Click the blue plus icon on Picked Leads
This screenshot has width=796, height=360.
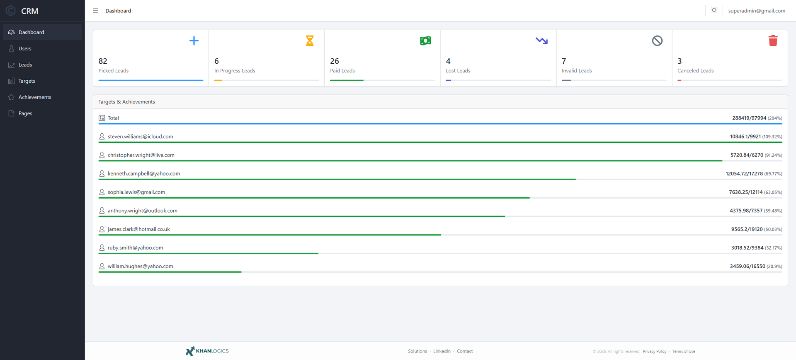[194, 41]
